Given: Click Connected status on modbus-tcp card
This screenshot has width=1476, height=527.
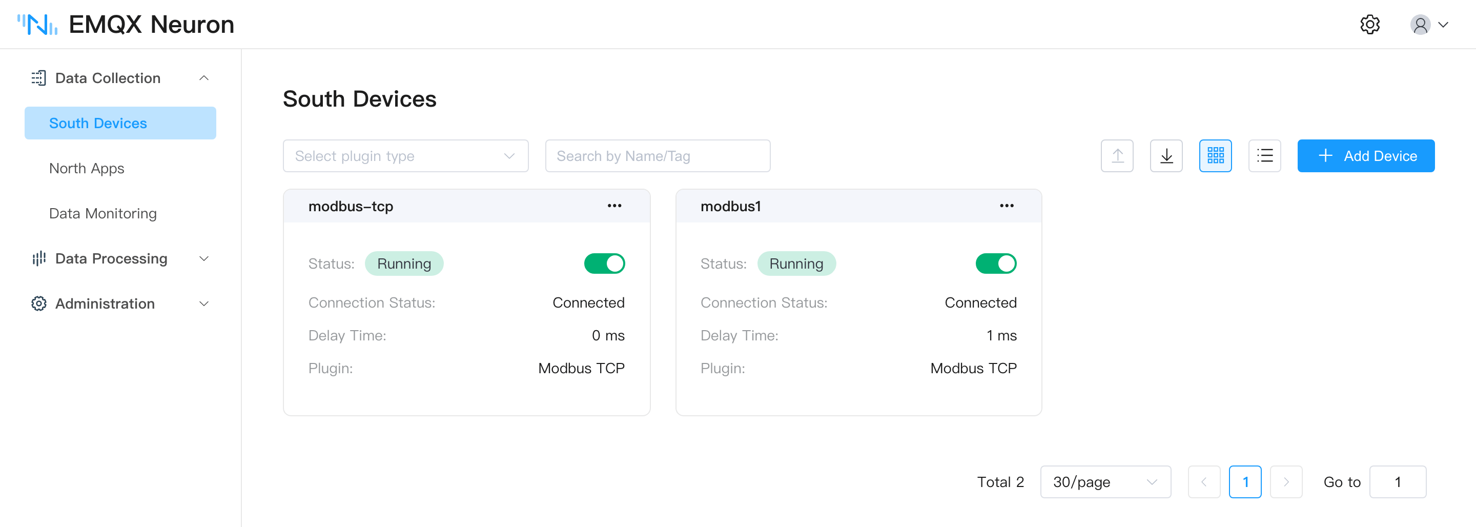Looking at the screenshot, I should coord(588,303).
